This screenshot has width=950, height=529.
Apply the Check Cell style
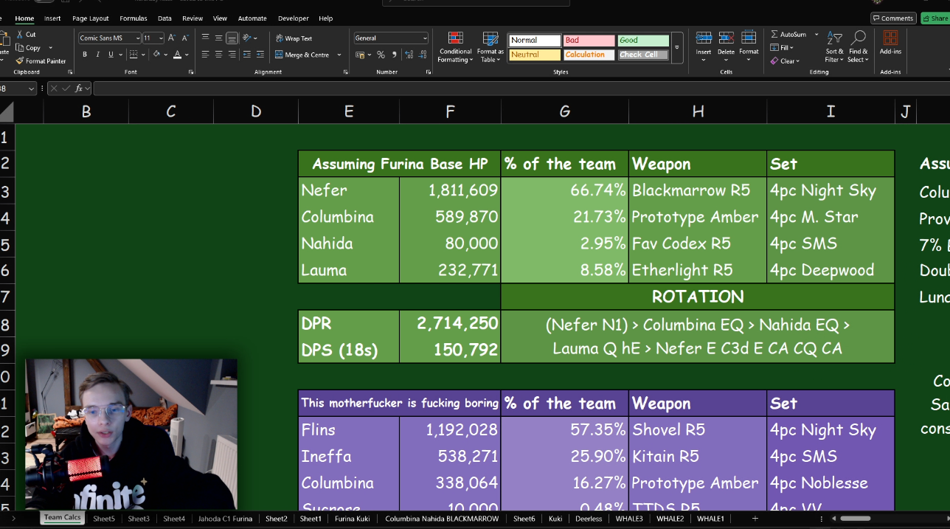[x=643, y=55]
